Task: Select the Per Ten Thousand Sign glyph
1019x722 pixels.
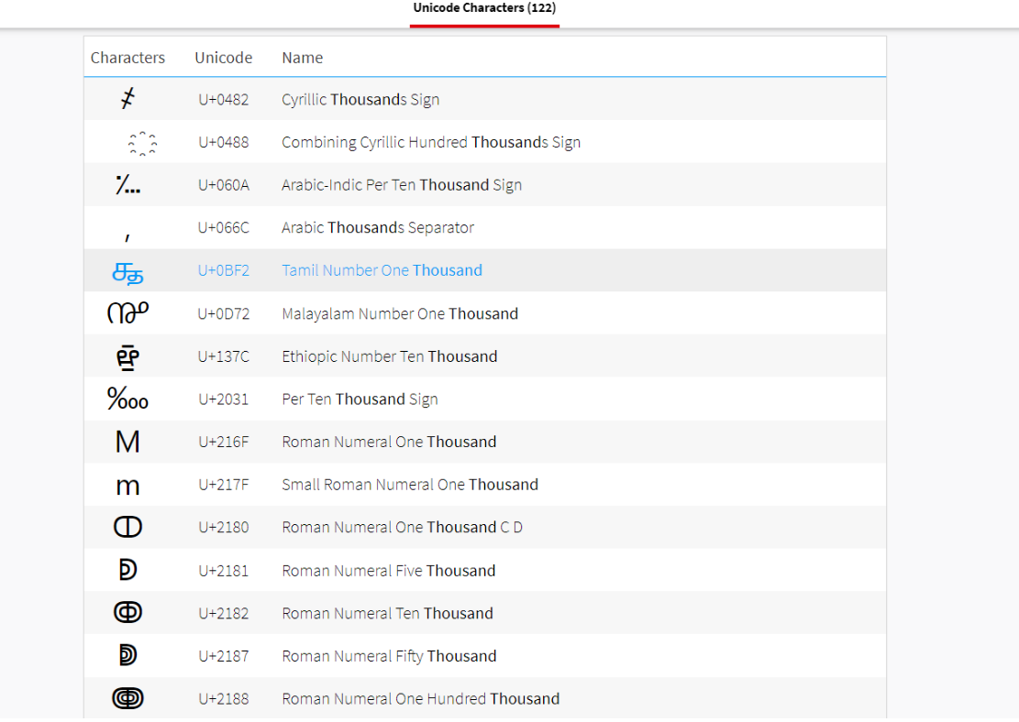Action: (x=127, y=399)
